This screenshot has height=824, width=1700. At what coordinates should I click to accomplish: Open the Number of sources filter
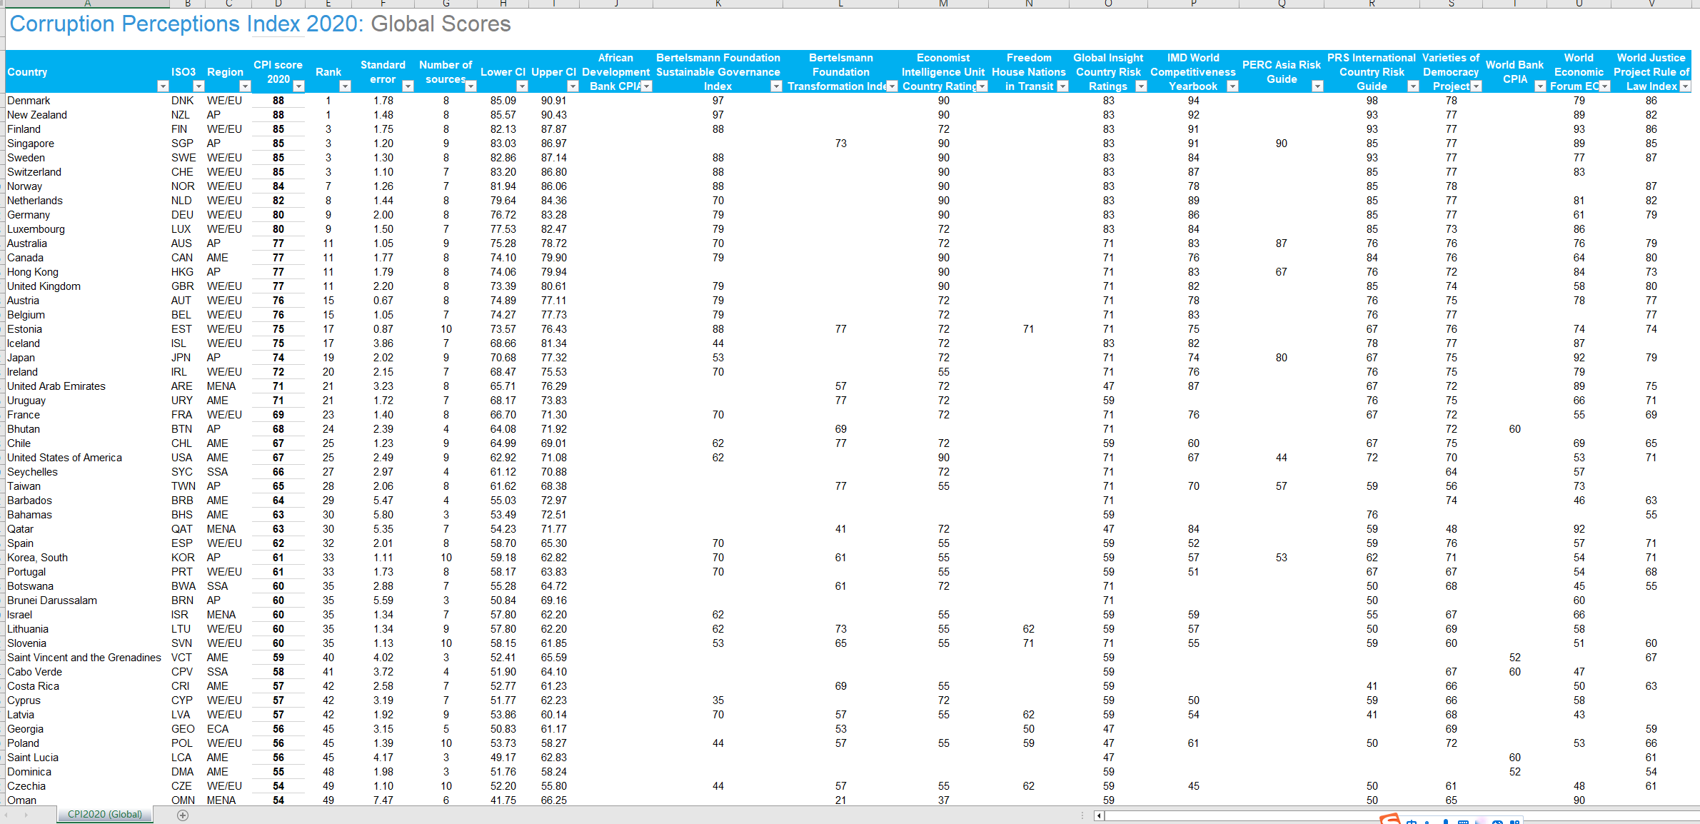point(471,86)
